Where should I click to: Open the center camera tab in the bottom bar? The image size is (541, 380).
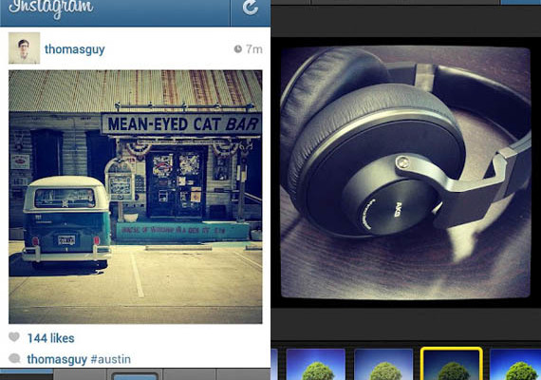pos(135,375)
